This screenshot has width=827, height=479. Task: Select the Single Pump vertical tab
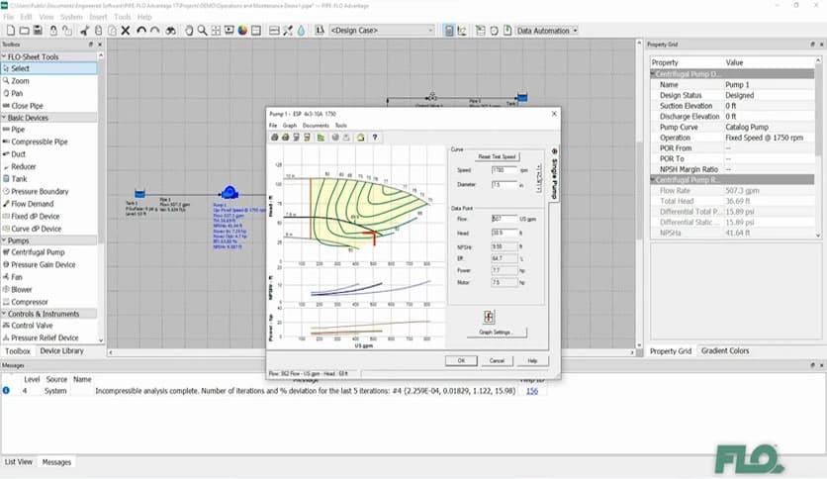tap(554, 174)
